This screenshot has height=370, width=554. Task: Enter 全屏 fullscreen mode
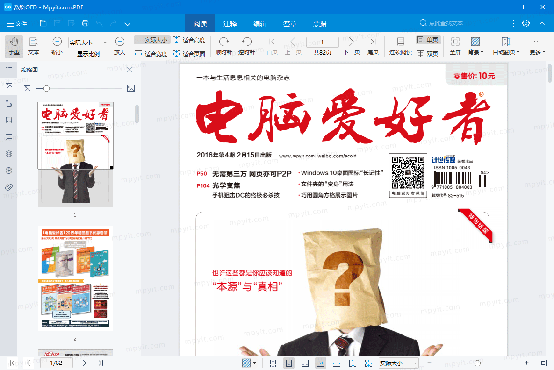click(x=455, y=46)
